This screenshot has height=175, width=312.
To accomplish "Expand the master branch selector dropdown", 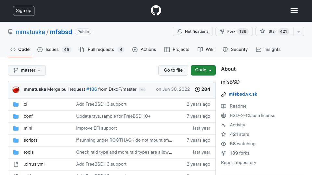I will tap(27, 70).
